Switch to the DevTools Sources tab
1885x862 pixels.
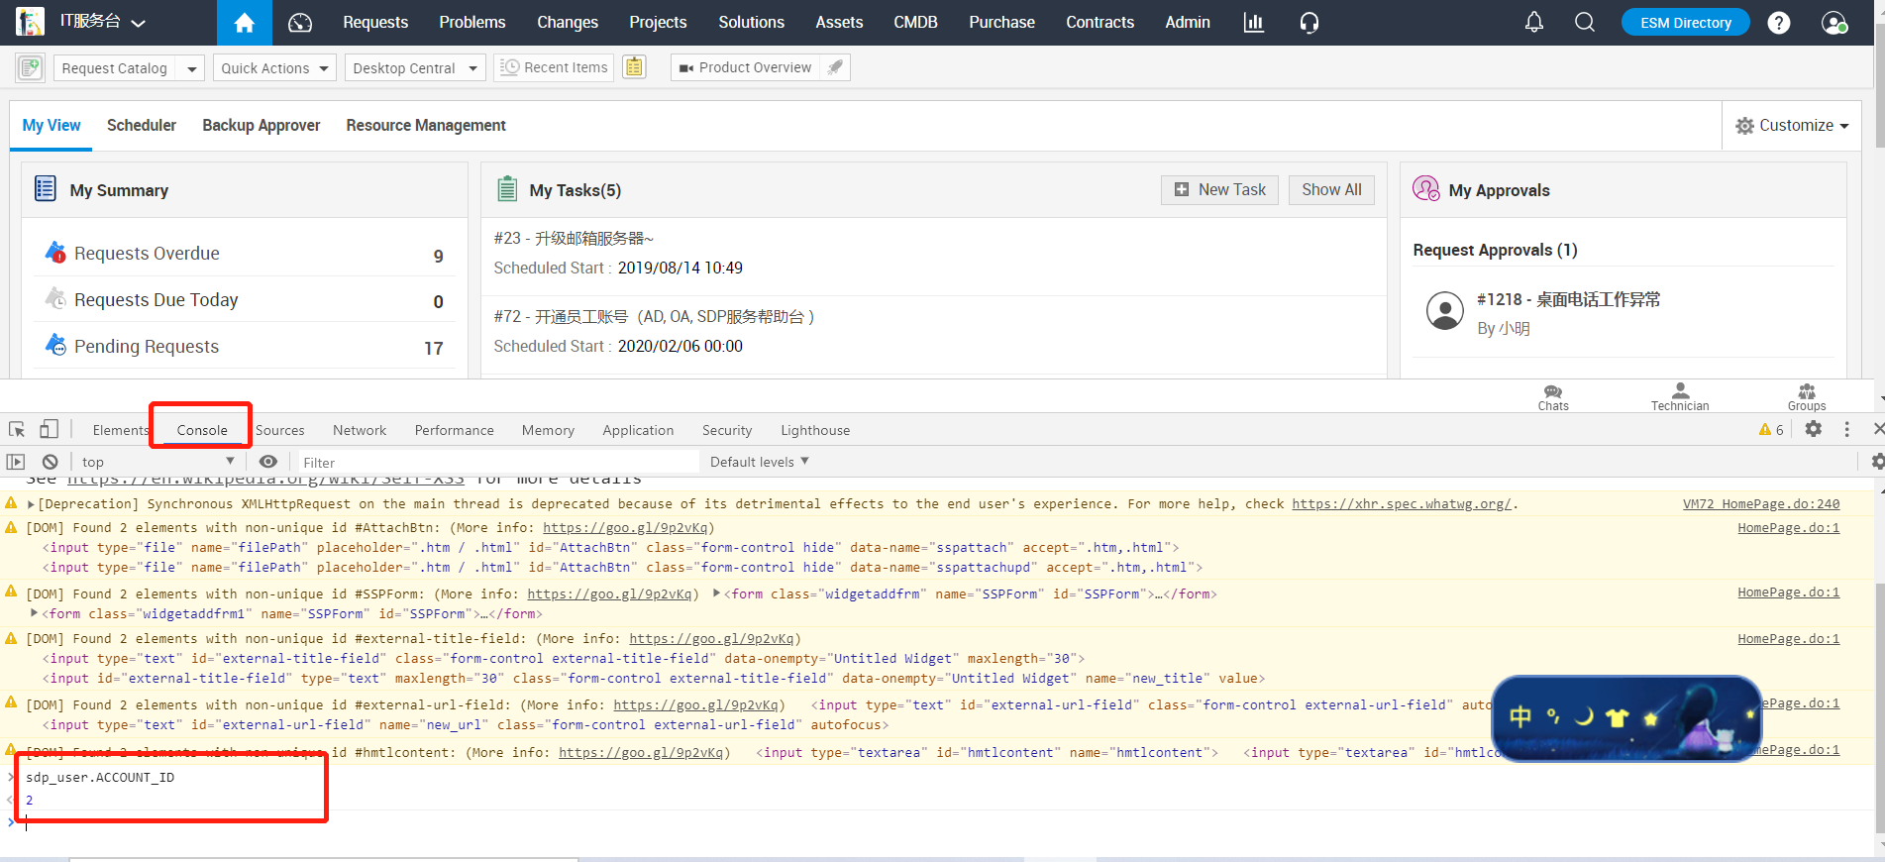pos(280,430)
